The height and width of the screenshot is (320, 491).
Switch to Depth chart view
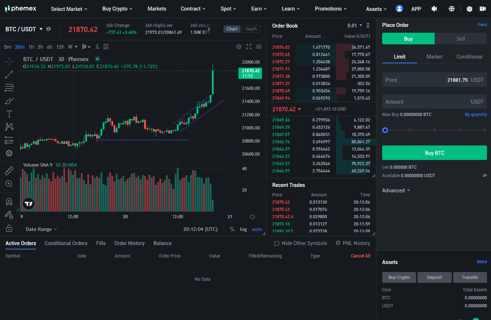[251, 29]
